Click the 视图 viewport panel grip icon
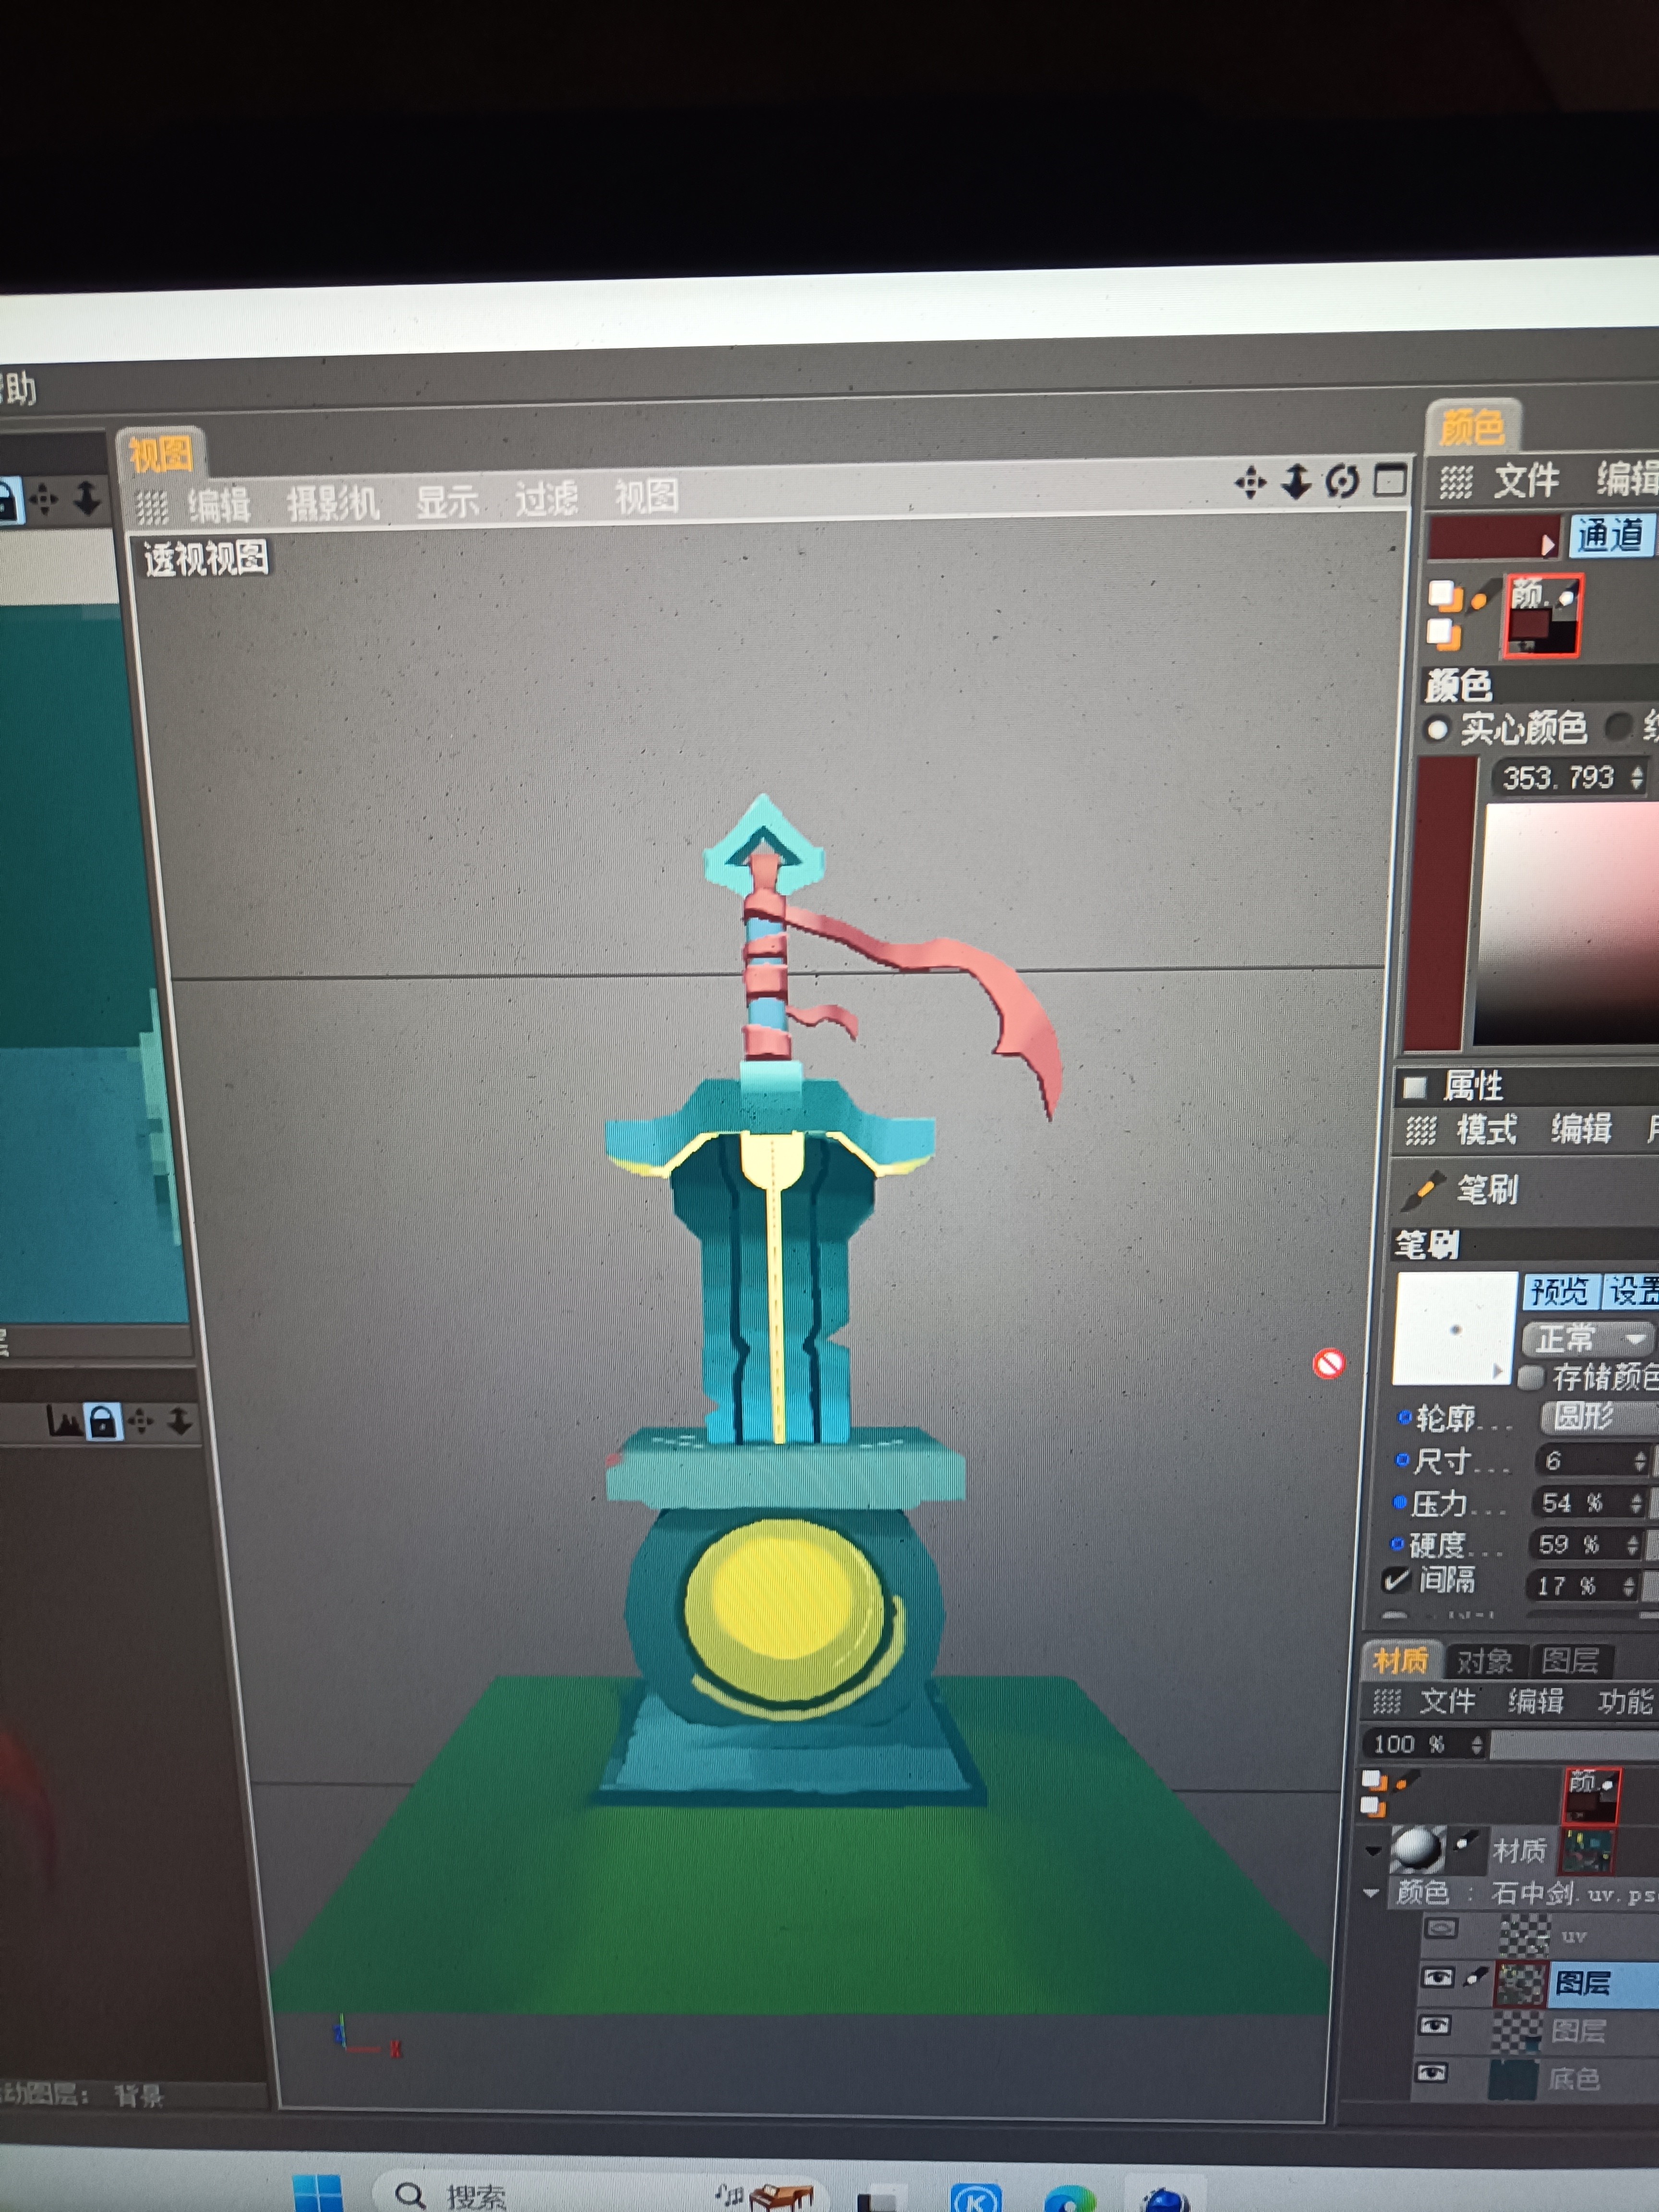The width and height of the screenshot is (1659, 2212). [x=151, y=508]
